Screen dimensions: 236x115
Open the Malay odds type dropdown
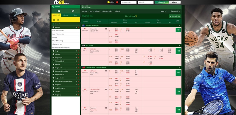click(163, 11)
